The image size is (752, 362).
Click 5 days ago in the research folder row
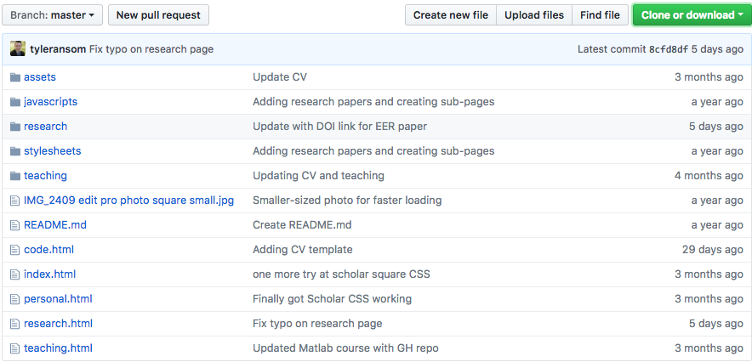click(716, 127)
